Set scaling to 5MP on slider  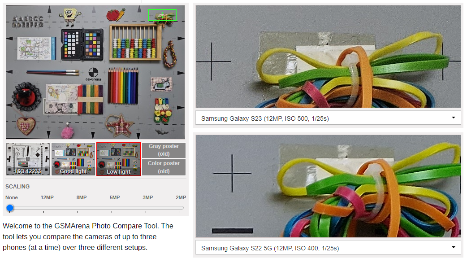(x=112, y=208)
